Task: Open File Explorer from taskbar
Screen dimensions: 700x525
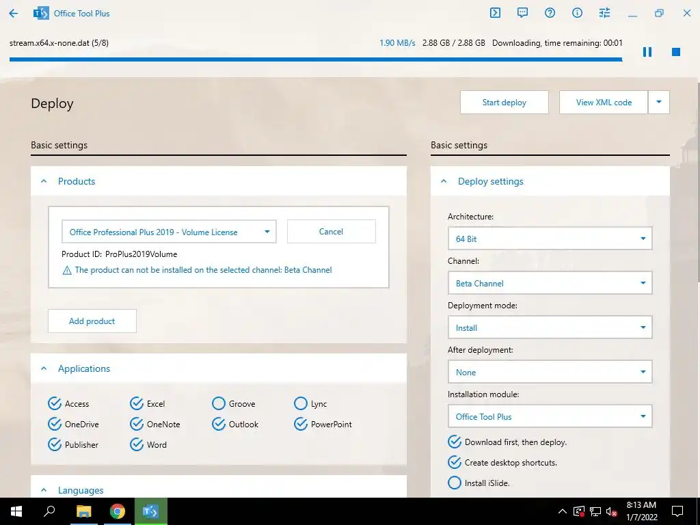Action: [83, 511]
